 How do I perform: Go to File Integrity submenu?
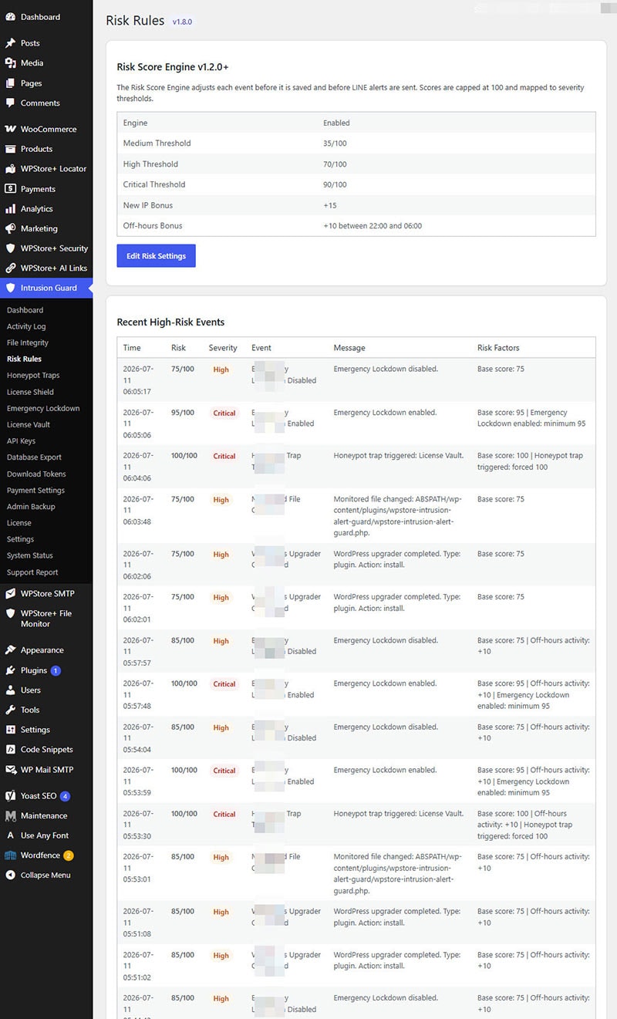point(28,342)
